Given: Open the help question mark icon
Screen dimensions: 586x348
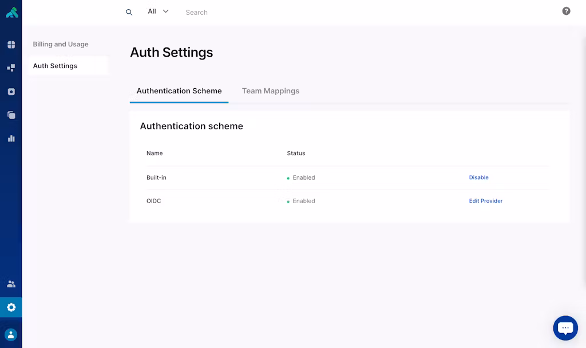Looking at the screenshot, I should pyautogui.click(x=566, y=11).
